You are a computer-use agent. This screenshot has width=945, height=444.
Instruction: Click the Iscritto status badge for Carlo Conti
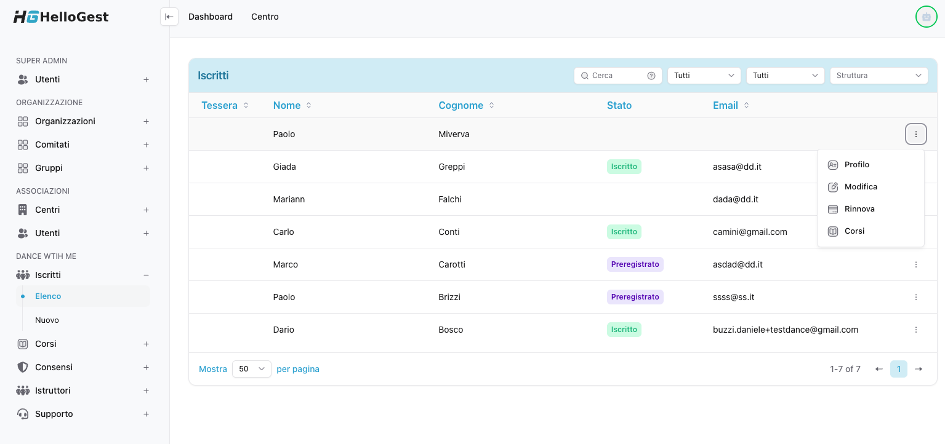click(624, 232)
